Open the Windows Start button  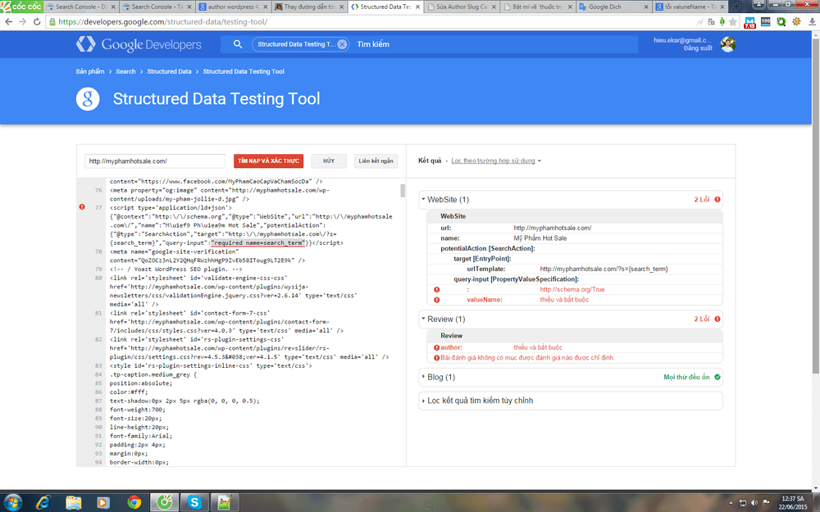tap(12, 503)
